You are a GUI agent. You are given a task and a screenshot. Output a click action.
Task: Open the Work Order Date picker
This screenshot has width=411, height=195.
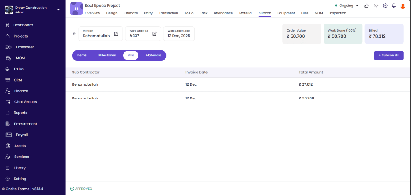click(x=179, y=34)
